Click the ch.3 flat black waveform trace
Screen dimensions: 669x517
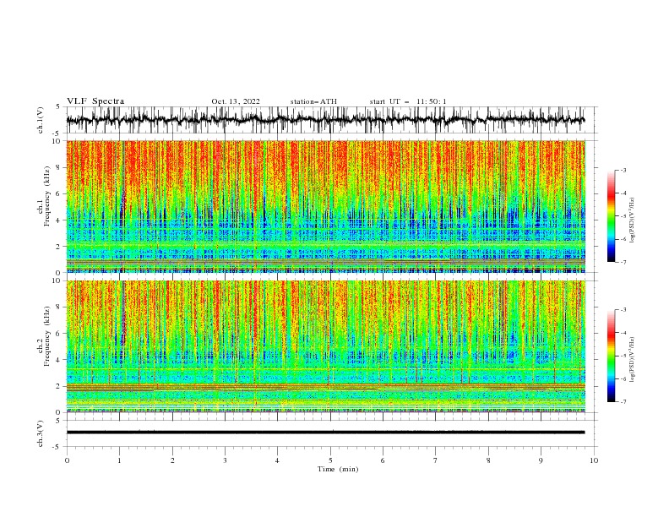(325, 433)
